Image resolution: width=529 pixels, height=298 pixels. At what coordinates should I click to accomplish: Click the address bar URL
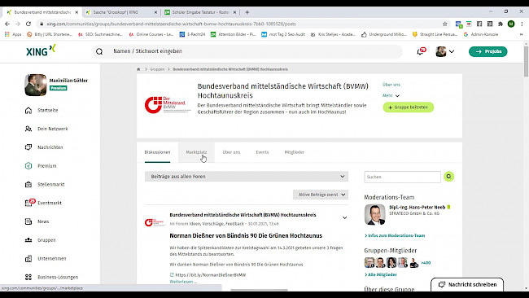pyautogui.click(x=171, y=24)
